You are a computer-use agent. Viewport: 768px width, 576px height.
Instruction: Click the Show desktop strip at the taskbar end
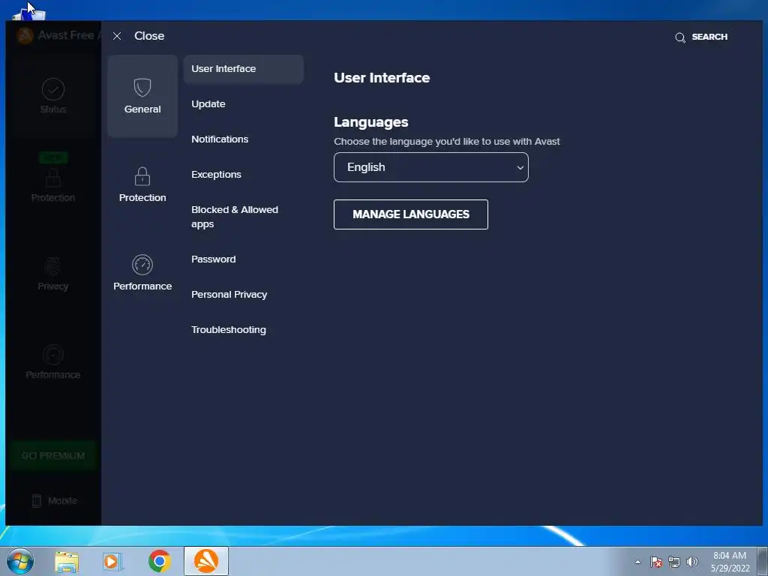pyautogui.click(x=763, y=561)
